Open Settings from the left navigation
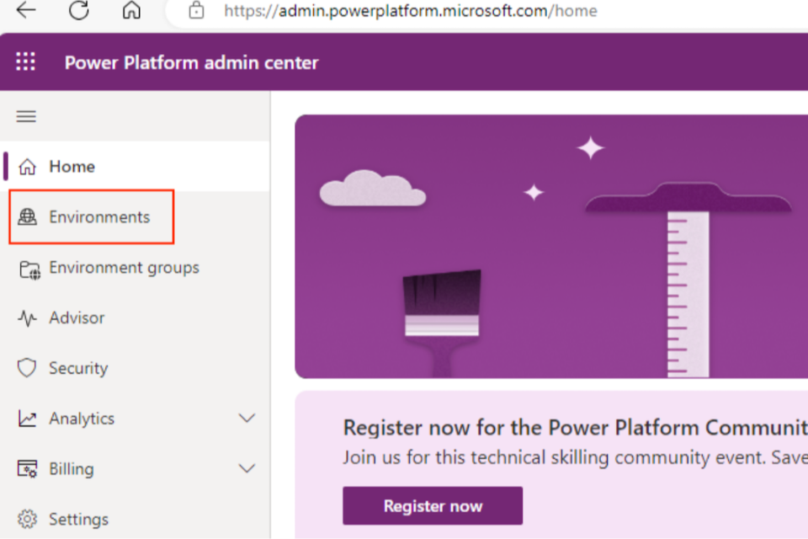The image size is (808, 539). [x=78, y=519]
